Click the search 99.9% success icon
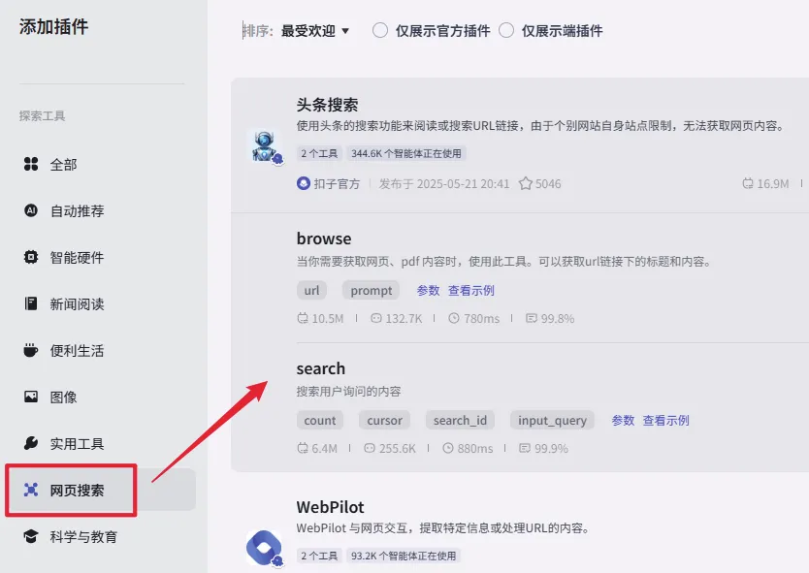This screenshot has height=573, width=809. click(x=525, y=448)
